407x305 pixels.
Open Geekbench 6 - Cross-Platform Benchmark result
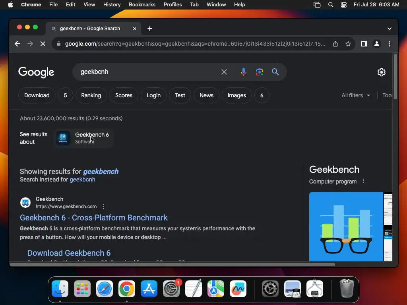(94, 218)
